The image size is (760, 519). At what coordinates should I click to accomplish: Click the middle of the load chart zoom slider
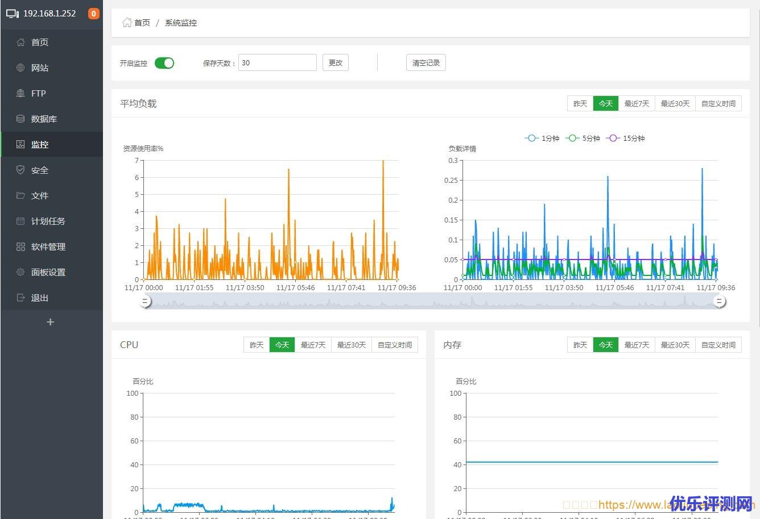pyautogui.click(x=433, y=301)
